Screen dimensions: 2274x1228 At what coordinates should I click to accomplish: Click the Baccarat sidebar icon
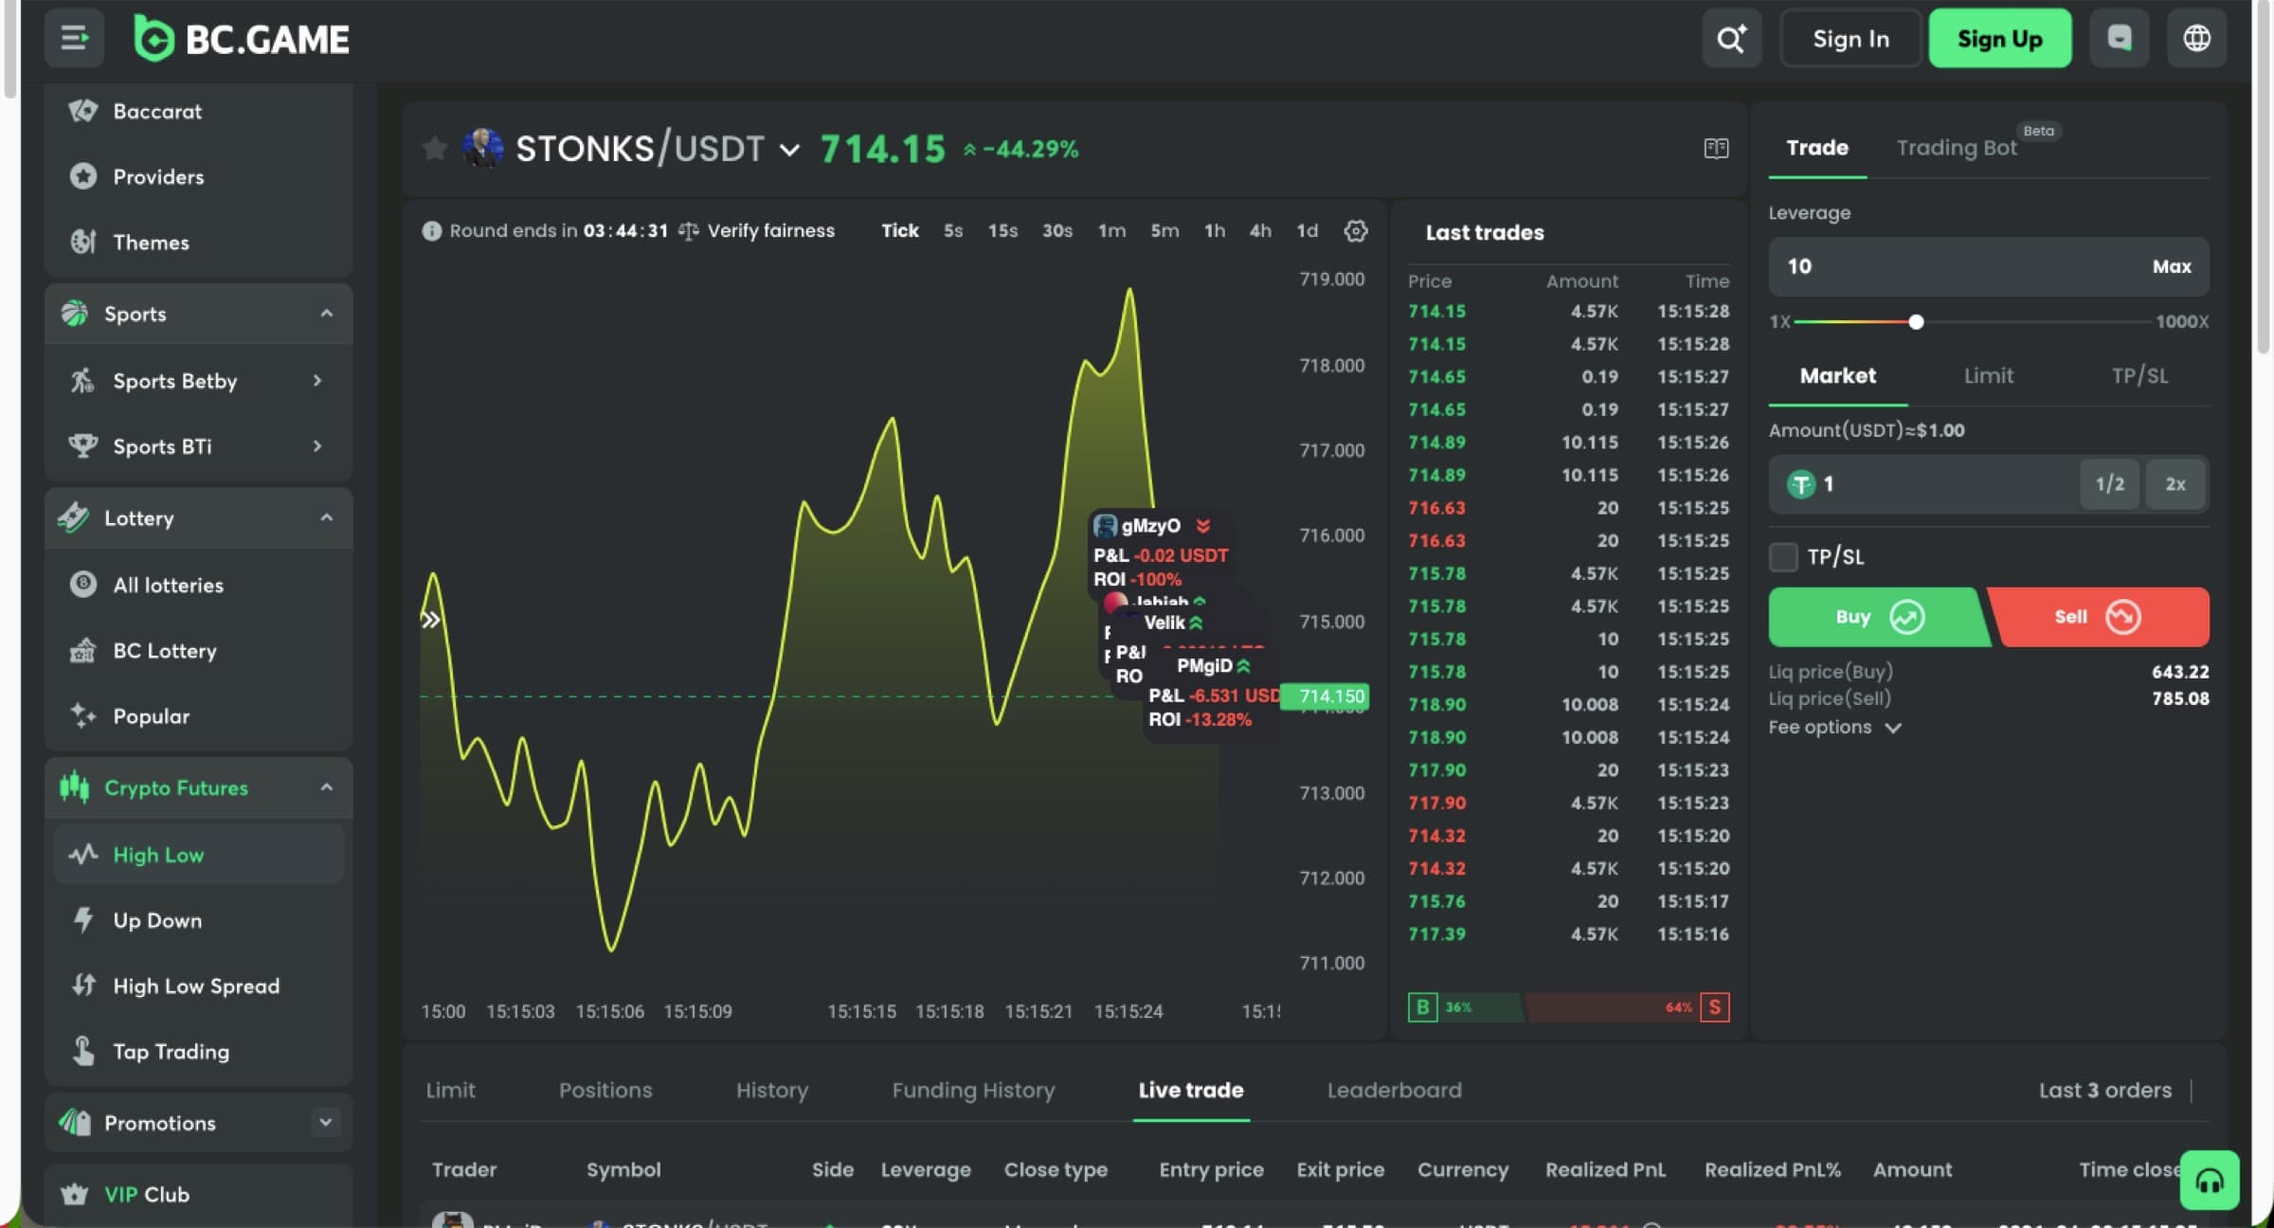(x=83, y=111)
